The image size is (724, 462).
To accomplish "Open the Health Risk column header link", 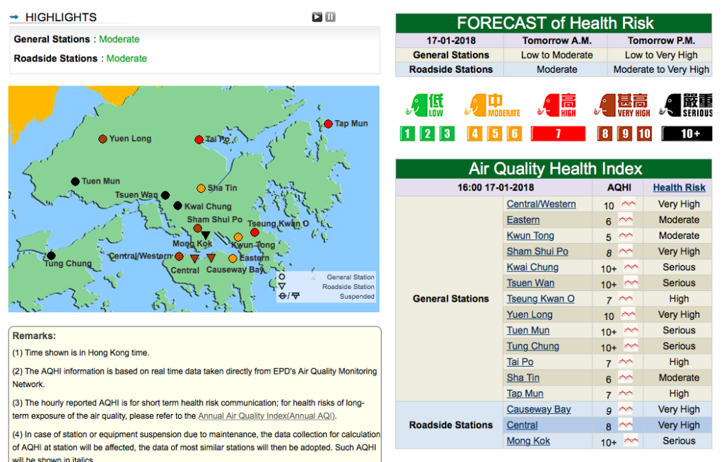I will tap(679, 187).
